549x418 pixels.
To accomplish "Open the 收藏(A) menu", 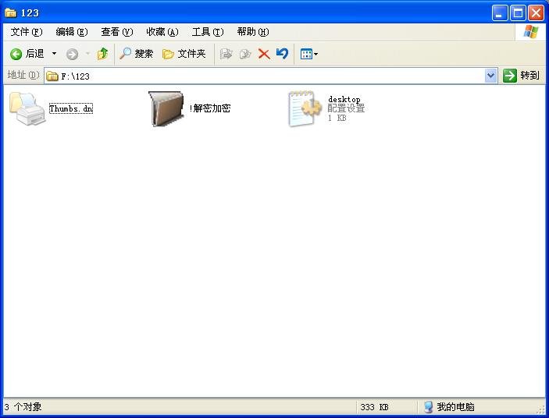I will pyautogui.click(x=162, y=32).
